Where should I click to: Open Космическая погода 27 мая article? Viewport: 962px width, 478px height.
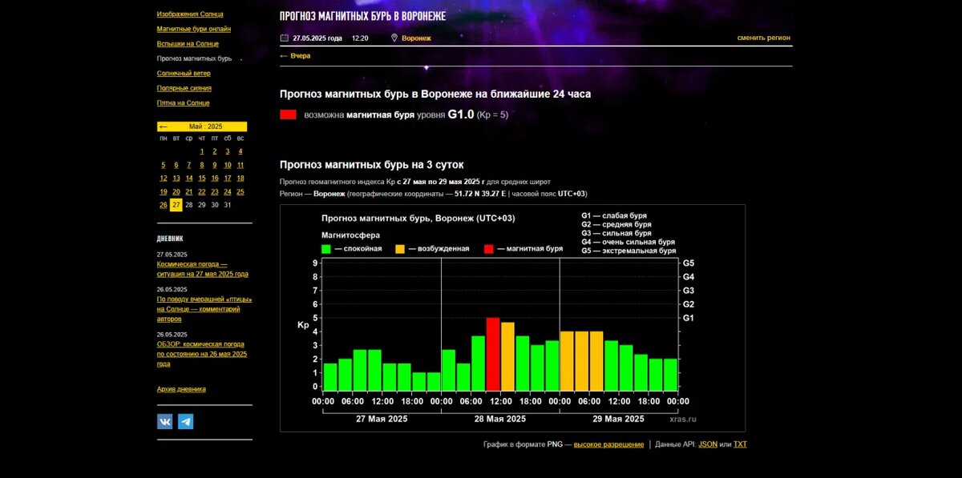pos(203,269)
